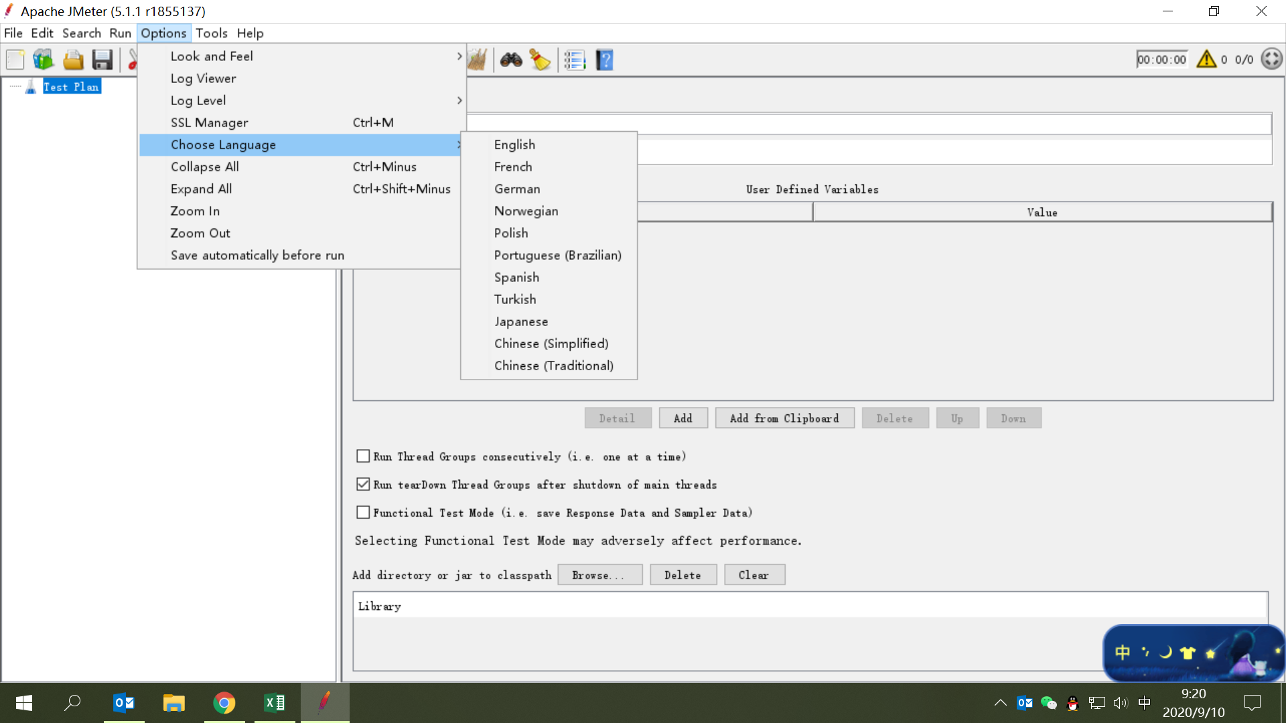Enable Functional Test Mode checkbox
The image size is (1286, 723).
pos(363,513)
